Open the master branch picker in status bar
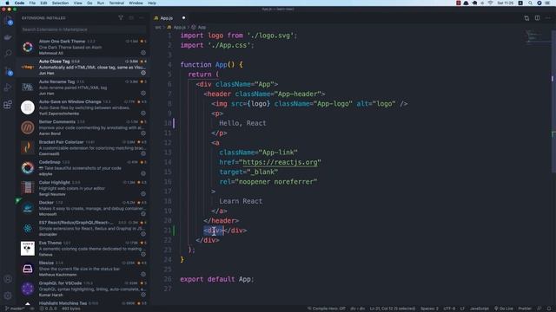The height and width of the screenshot is (312, 556). point(15,309)
